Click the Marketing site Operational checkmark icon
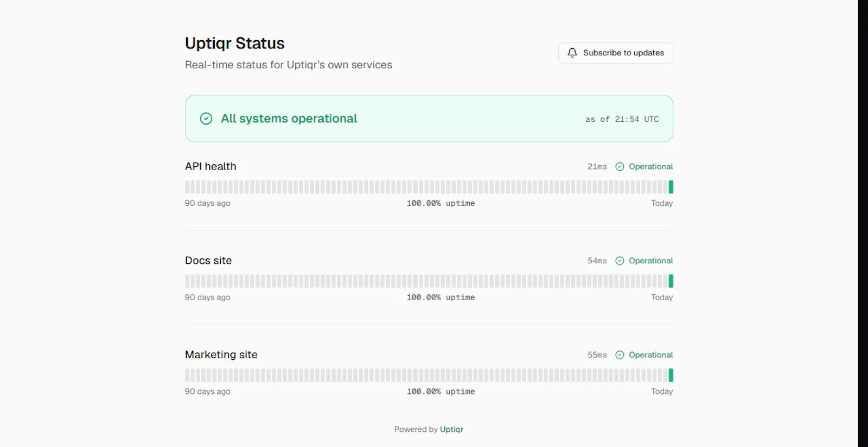This screenshot has height=447, width=868. click(620, 355)
